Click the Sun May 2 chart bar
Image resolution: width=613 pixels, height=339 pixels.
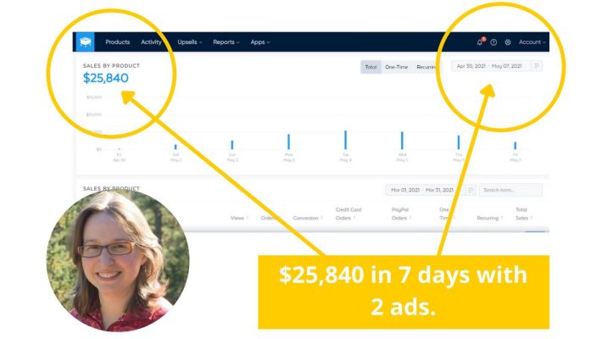(232, 145)
